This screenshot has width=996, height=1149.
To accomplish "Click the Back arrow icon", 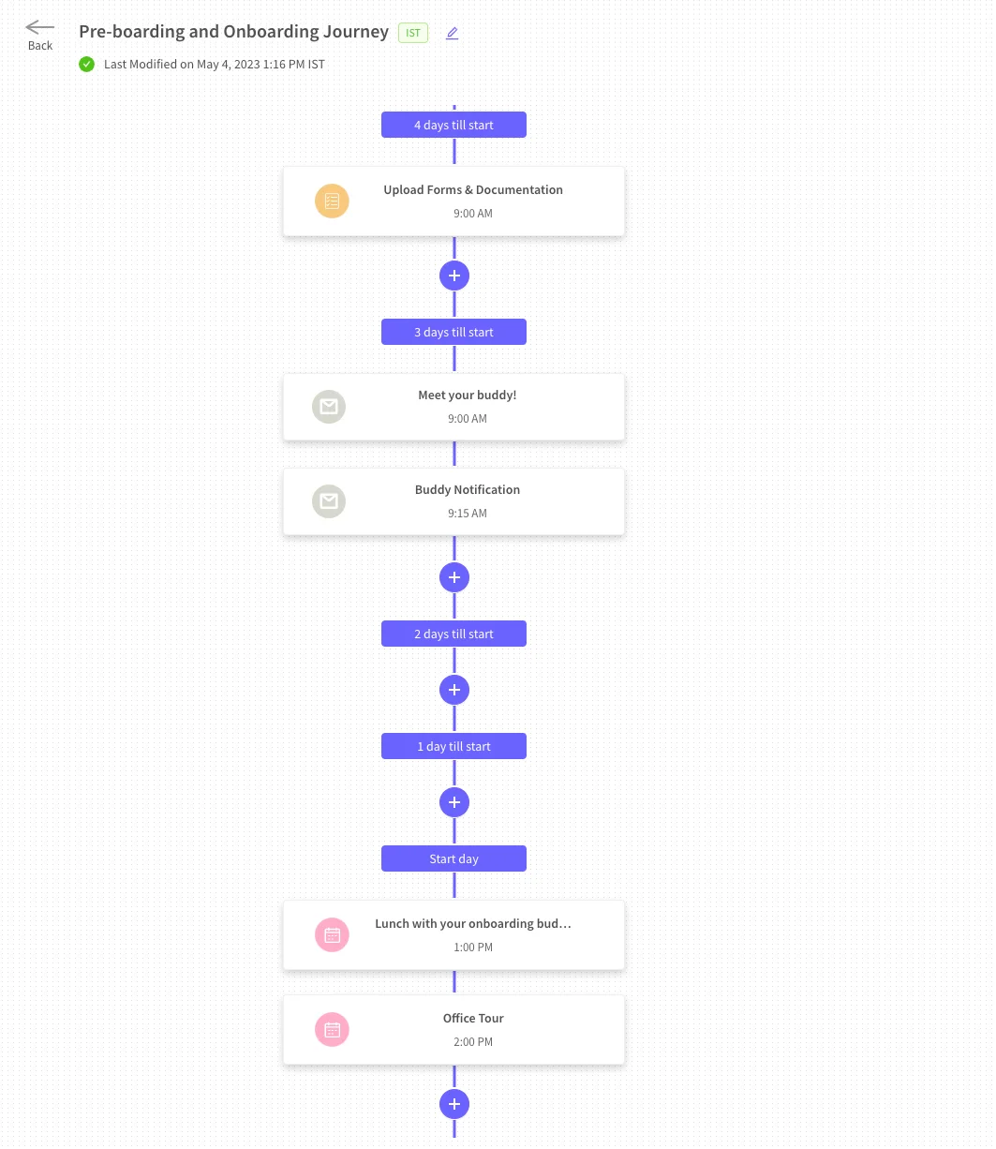I will (39, 27).
